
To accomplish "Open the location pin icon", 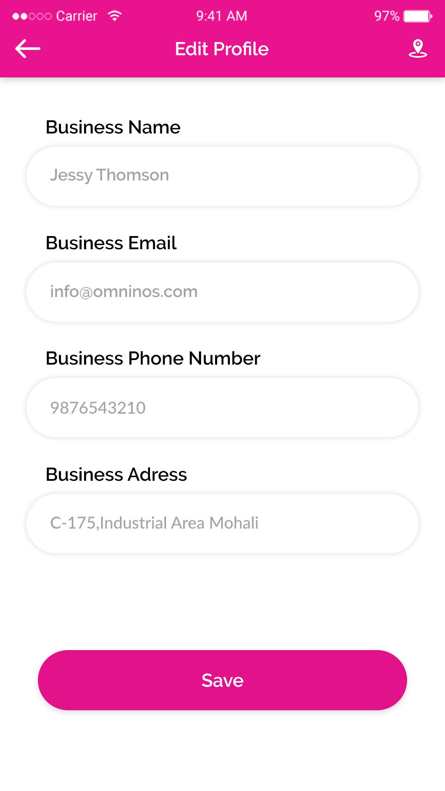I will (x=417, y=49).
